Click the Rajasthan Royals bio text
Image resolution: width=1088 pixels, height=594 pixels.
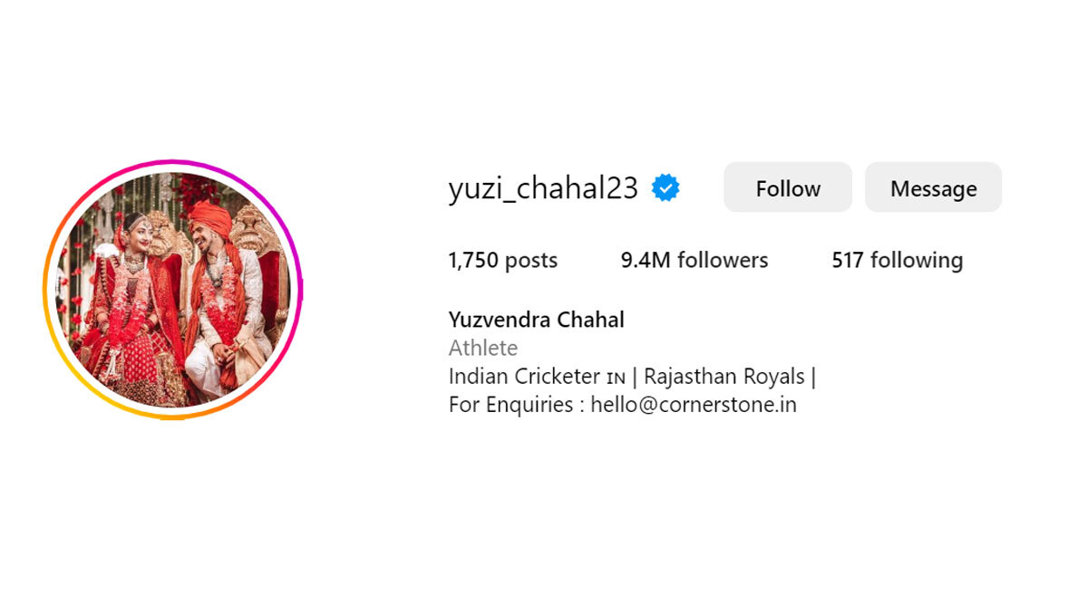tap(724, 377)
